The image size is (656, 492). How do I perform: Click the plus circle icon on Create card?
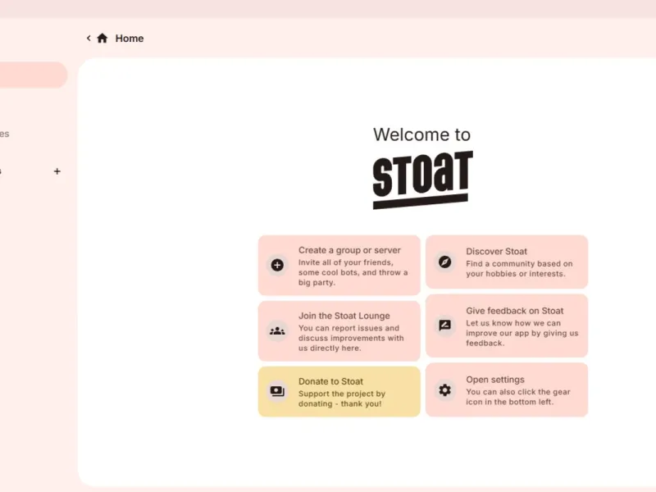(277, 265)
